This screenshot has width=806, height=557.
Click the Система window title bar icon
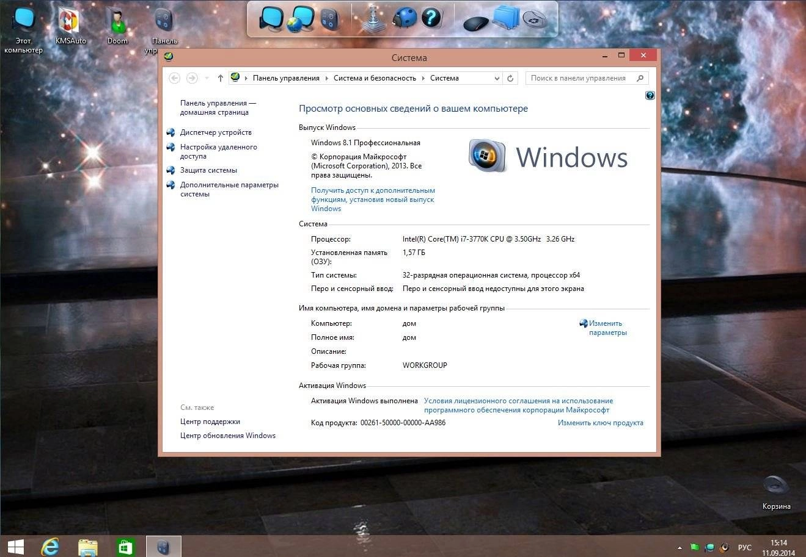click(x=168, y=57)
